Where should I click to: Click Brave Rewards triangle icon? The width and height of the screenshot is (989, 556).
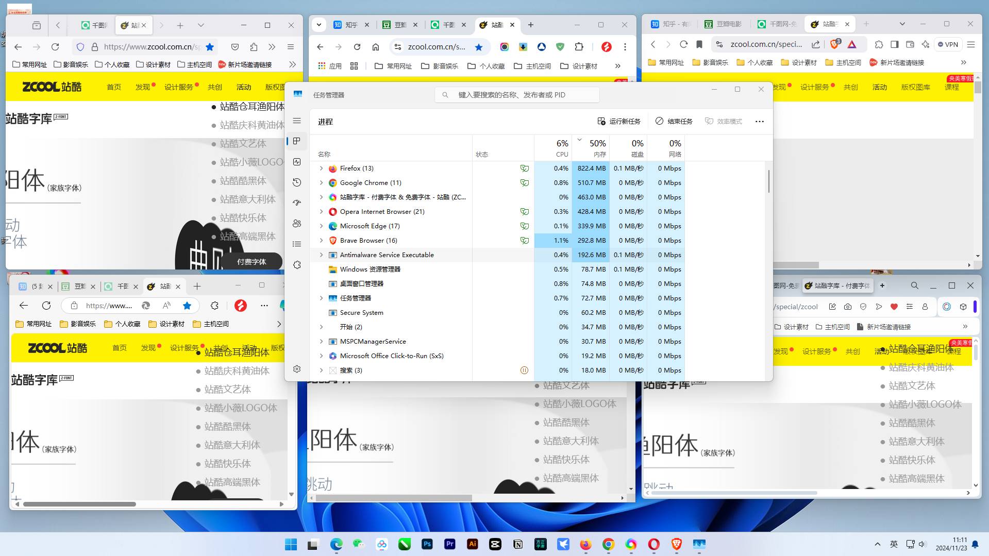tap(852, 44)
